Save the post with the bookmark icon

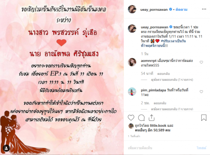(204, 118)
